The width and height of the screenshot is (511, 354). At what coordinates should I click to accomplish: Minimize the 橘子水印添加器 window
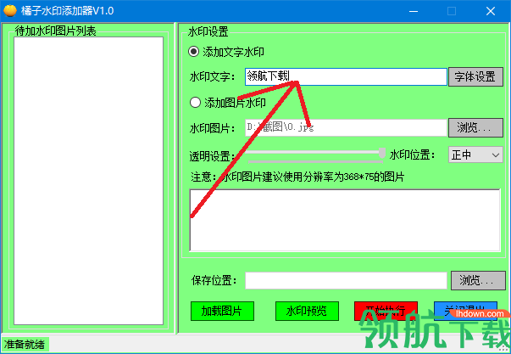(x=414, y=11)
